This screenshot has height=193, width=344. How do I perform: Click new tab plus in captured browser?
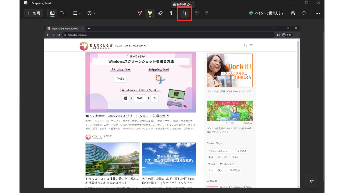[x=89, y=28]
